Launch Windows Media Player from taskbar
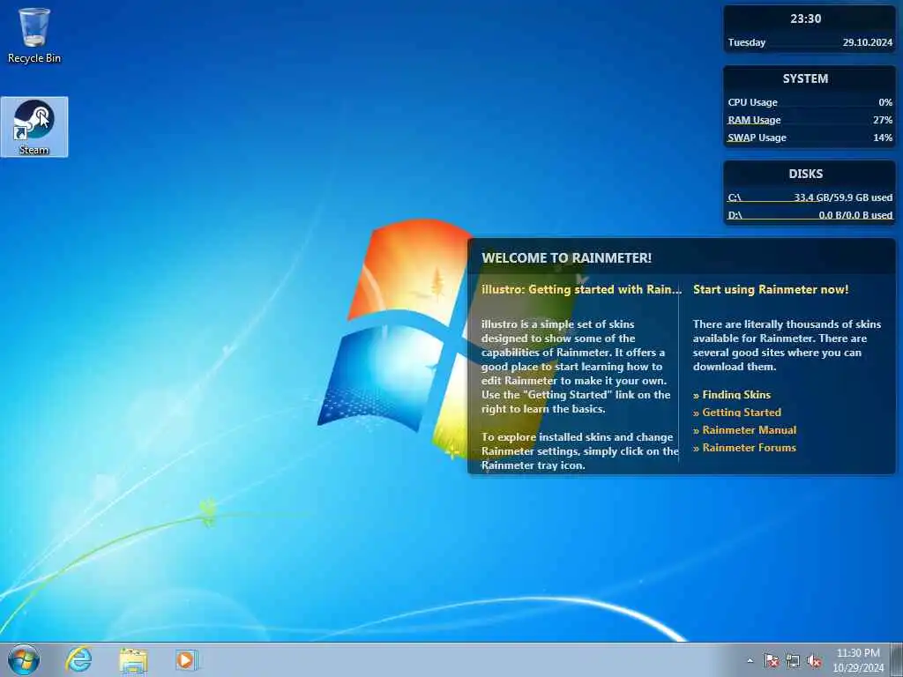The height and width of the screenshot is (677, 903). [187, 659]
